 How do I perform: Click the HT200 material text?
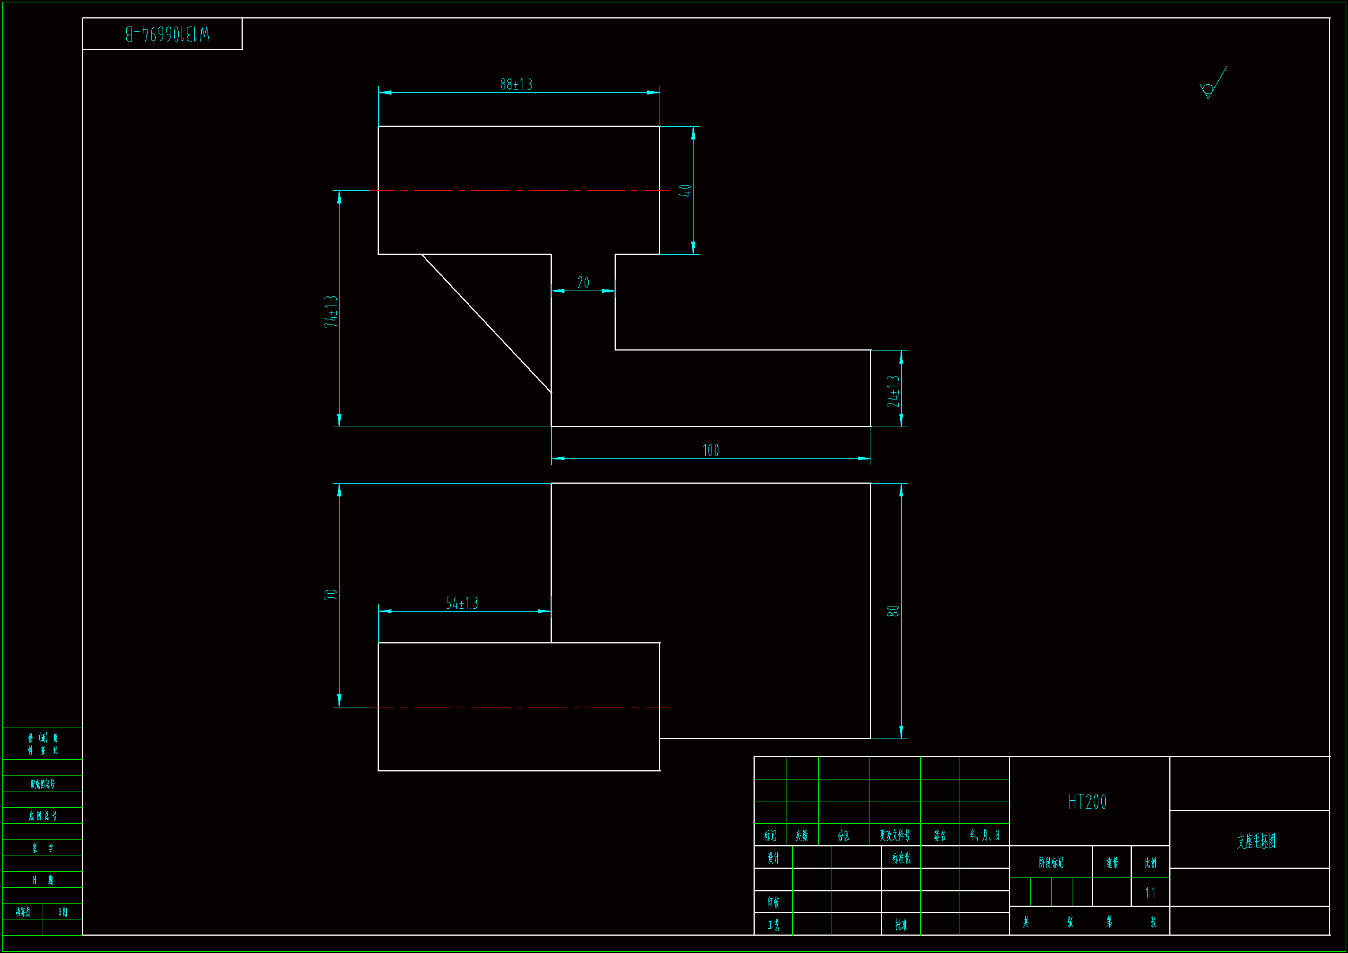click(x=1087, y=802)
